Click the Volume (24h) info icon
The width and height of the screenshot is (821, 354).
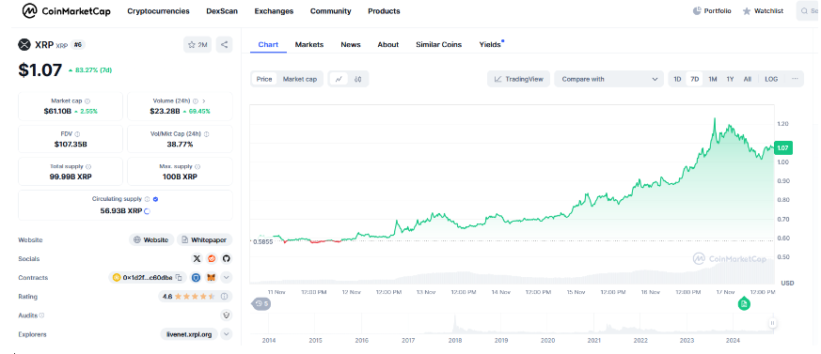(x=196, y=100)
